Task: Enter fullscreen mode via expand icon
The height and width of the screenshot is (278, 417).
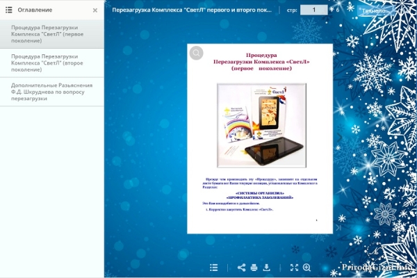Action: pos(294,268)
